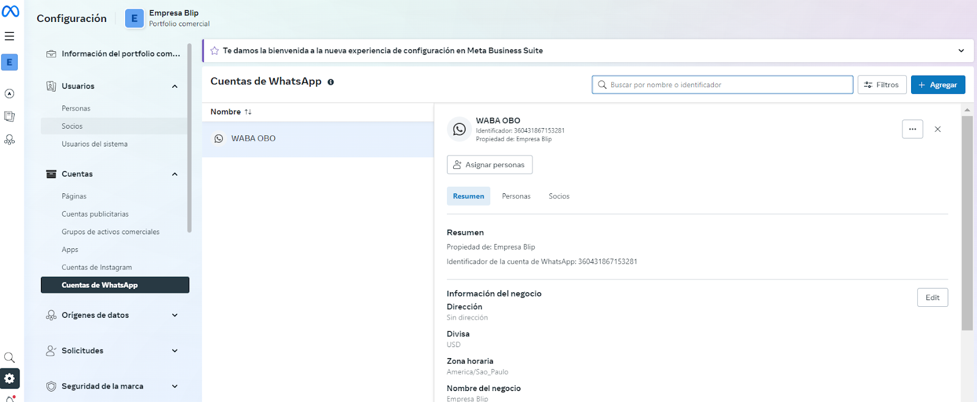Close the WABA OBO detail panel
This screenshot has height=402, width=977.
point(938,129)
